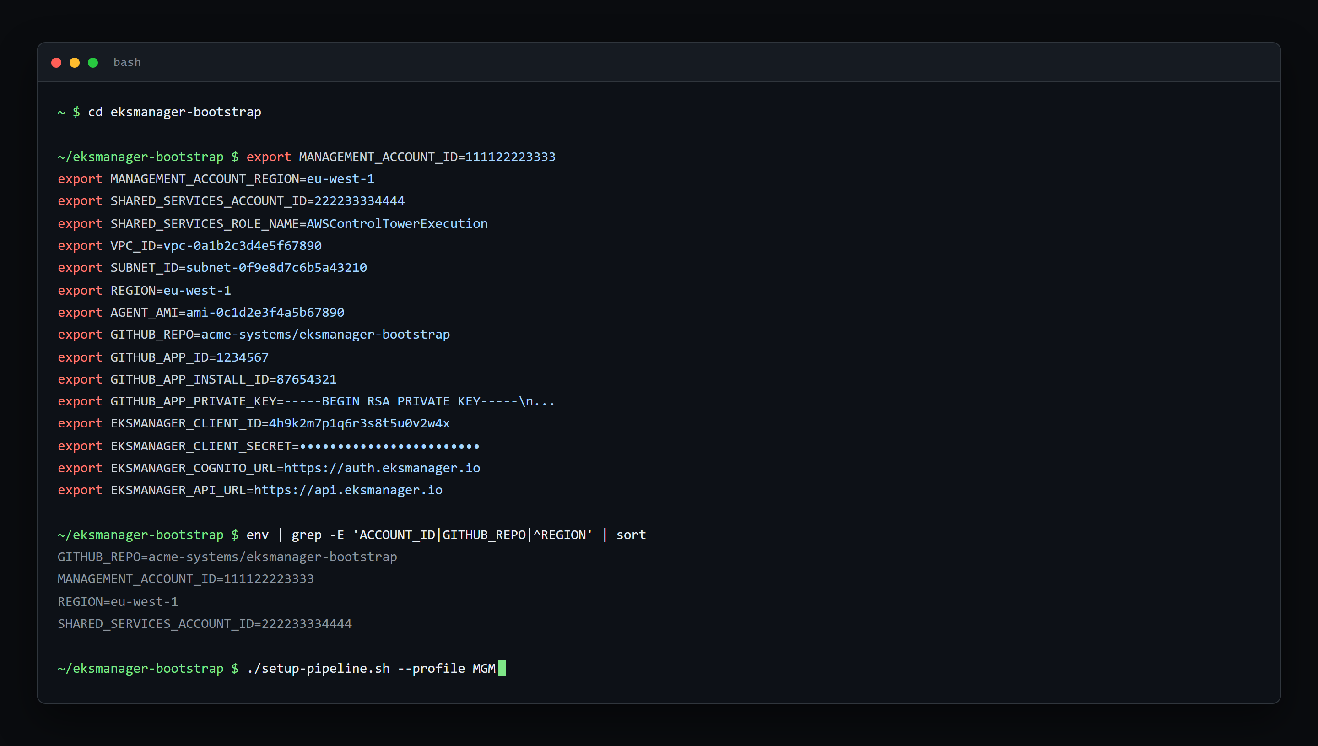Click the subnet-0f9e8d7c6b5a43210 value
Viewport: 1318px width, 746px height.
click(x=276, y=268)
